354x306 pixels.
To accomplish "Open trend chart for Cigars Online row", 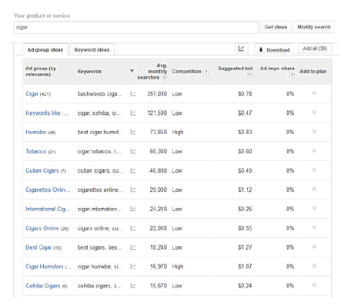I will pos(133,228).
